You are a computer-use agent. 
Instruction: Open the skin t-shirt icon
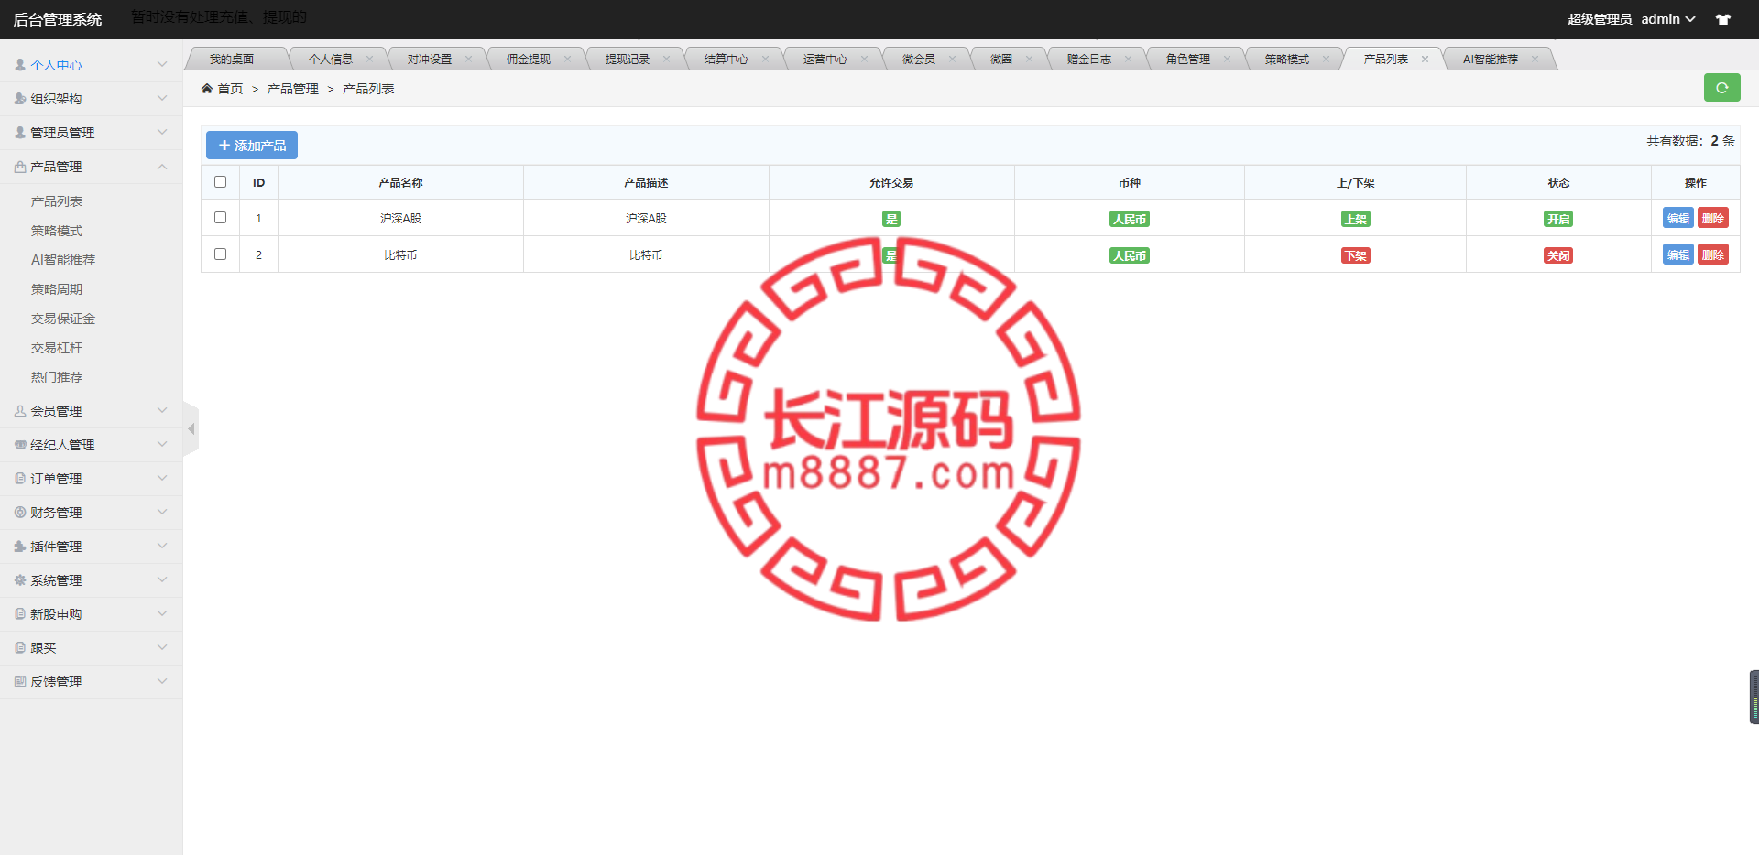(x=1723, y=19)
